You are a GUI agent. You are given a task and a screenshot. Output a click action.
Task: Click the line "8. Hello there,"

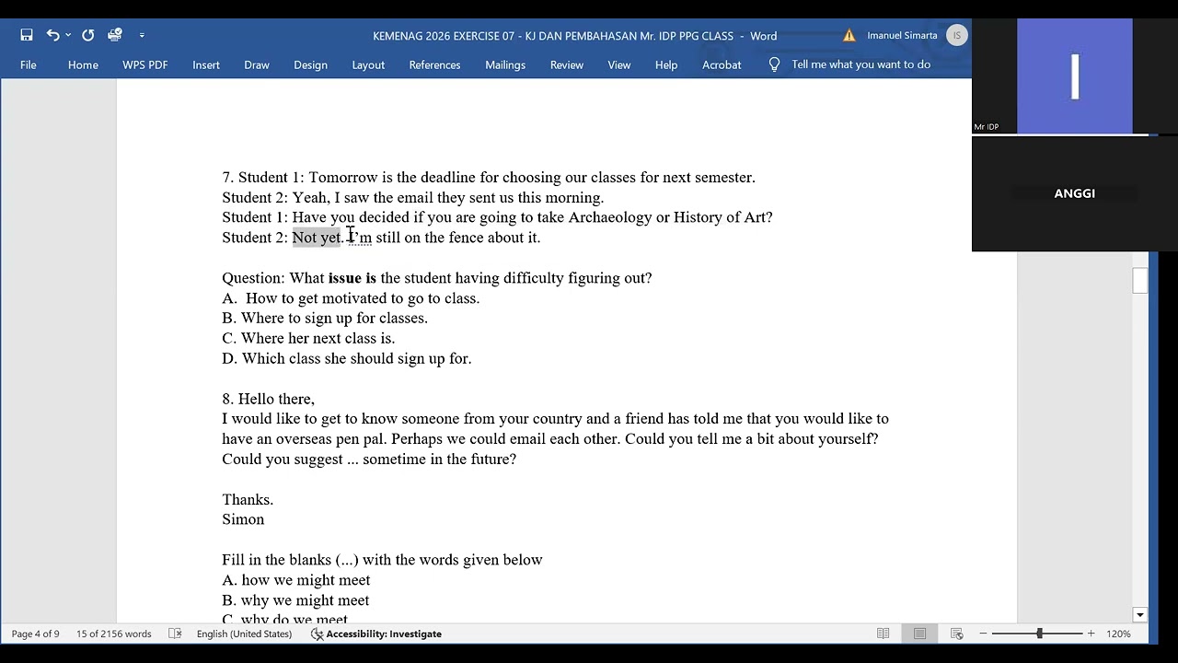pyautogui.click(x=268, y=399)
